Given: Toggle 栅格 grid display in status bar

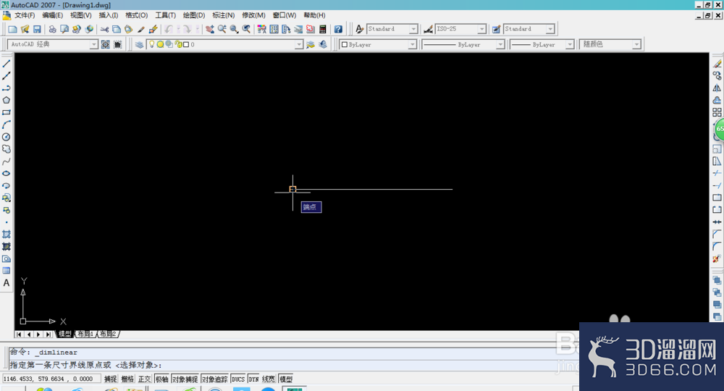Looking at the screenshot, I should (127, 379).
